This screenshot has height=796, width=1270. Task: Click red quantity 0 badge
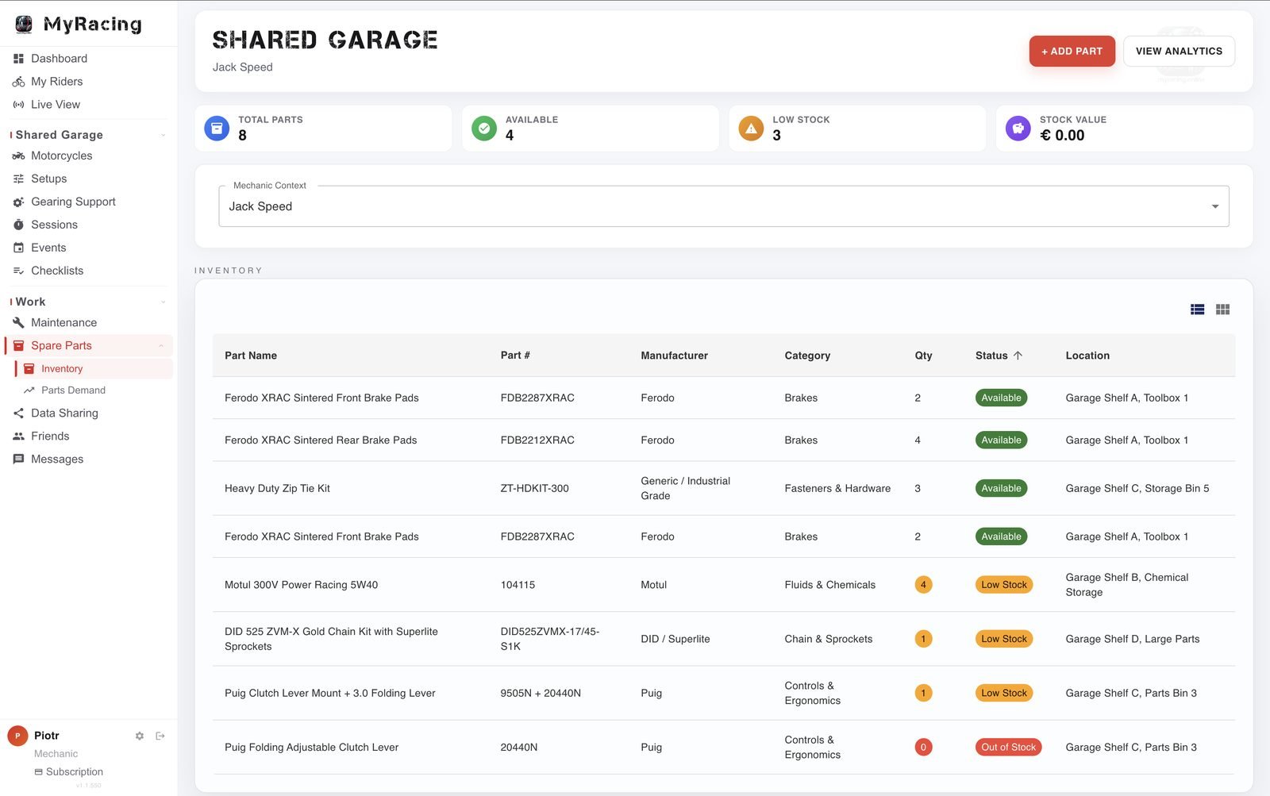coord(923,747)
